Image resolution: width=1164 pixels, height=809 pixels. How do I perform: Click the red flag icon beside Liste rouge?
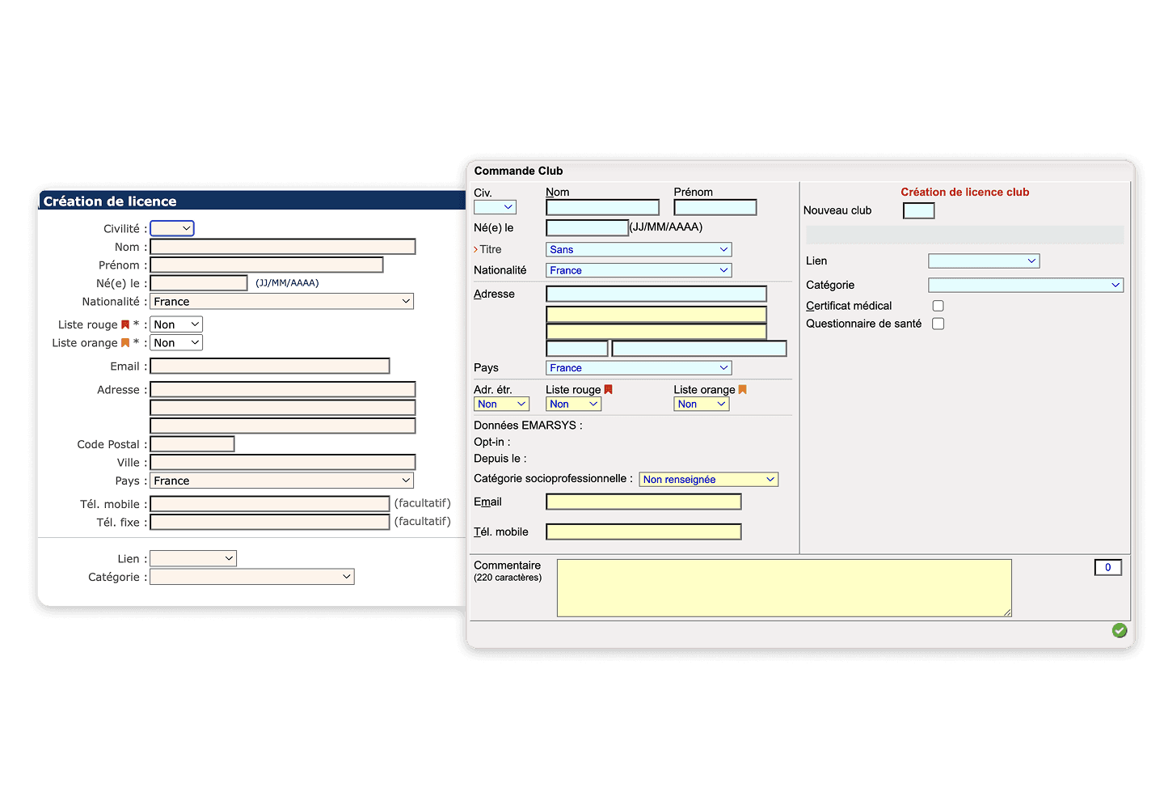126,324
